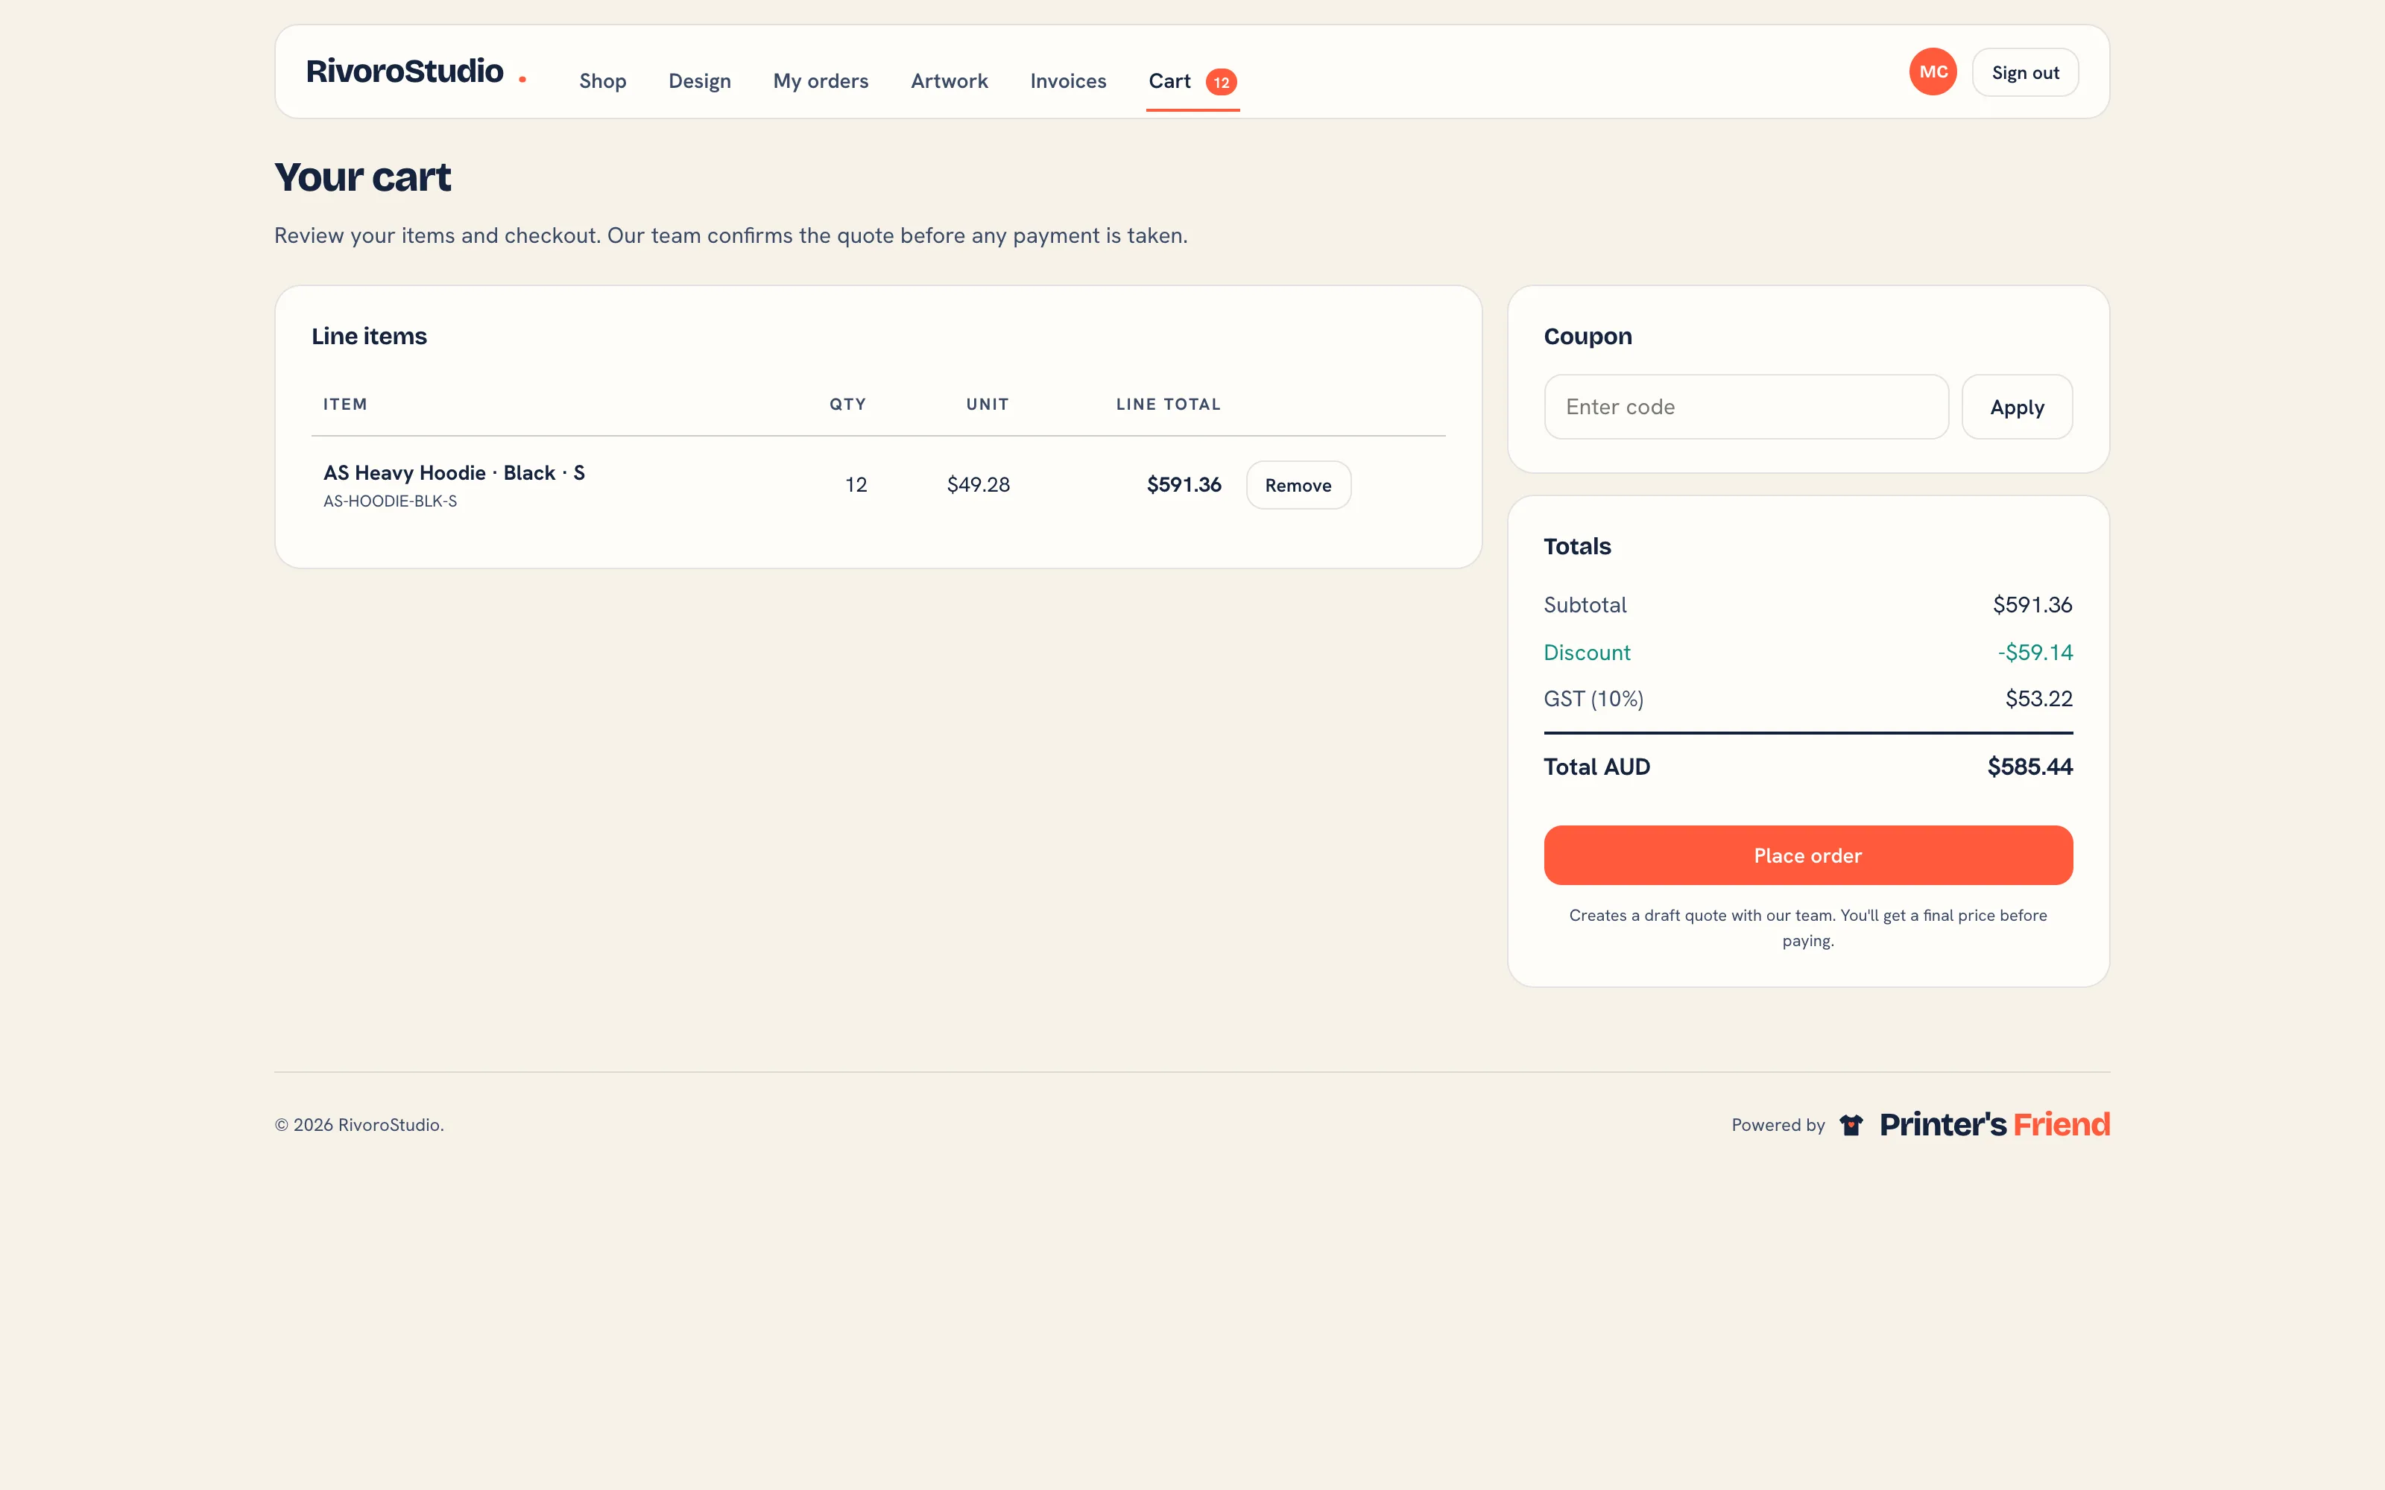2385x1490 pixels.
Task: Click the Coupon heading
Action: point(1587,336)
